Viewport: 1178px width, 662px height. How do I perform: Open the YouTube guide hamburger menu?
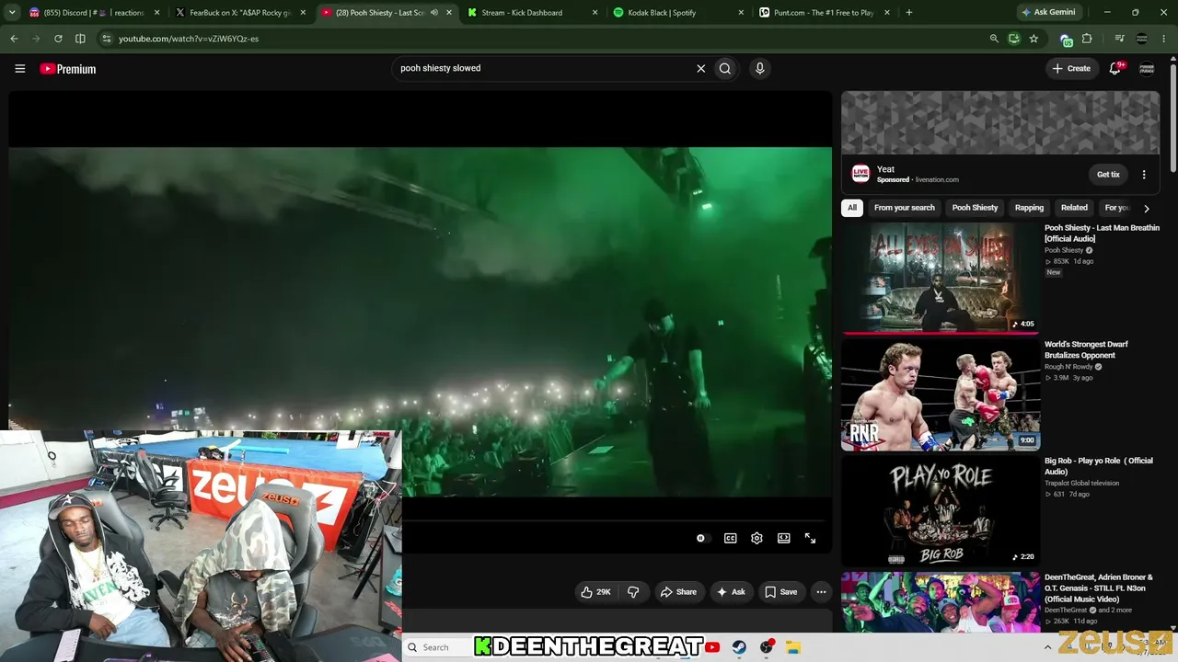[19, 68]
